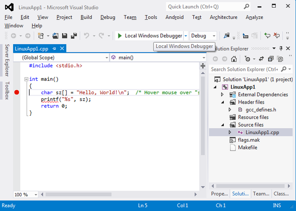The image size is (296, 211).
Task: Save the current file with the disk icon
Action: 65,36
